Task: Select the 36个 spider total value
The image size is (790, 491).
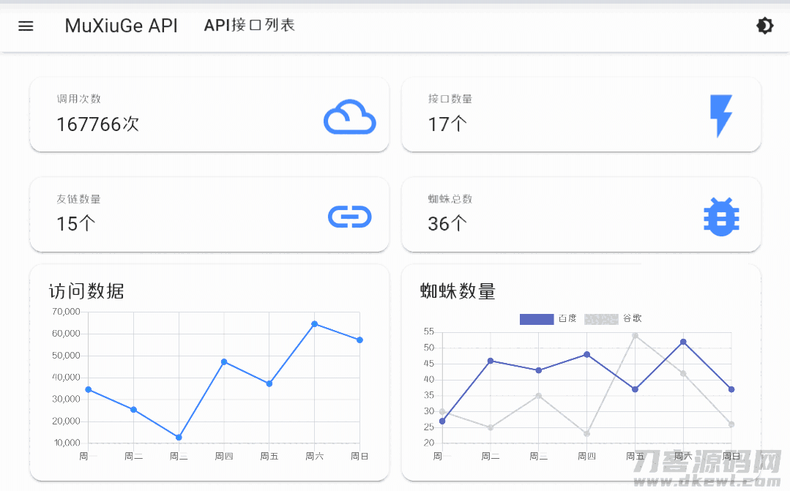Action: pyautogui.click(x=447, y=224)
